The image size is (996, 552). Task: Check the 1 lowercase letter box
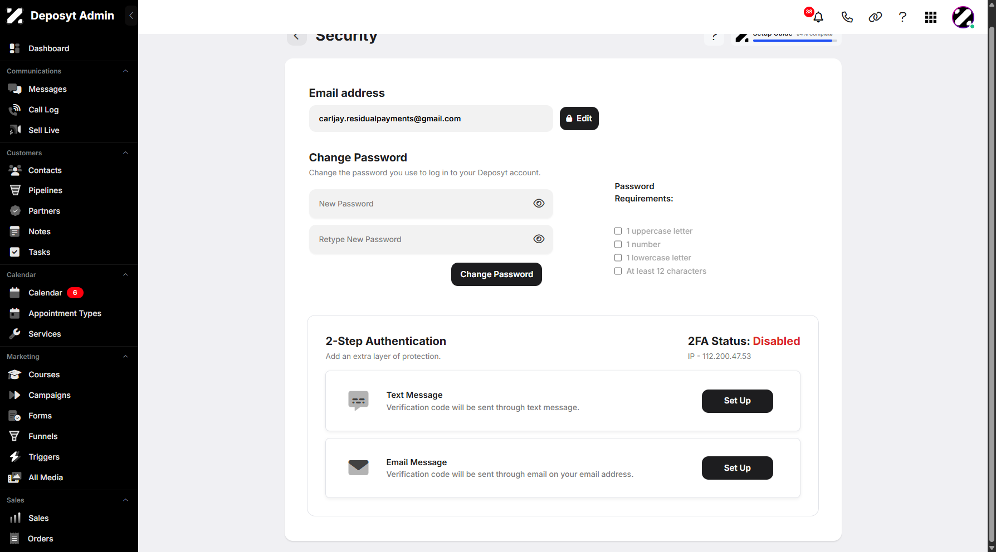pos(618,258)
